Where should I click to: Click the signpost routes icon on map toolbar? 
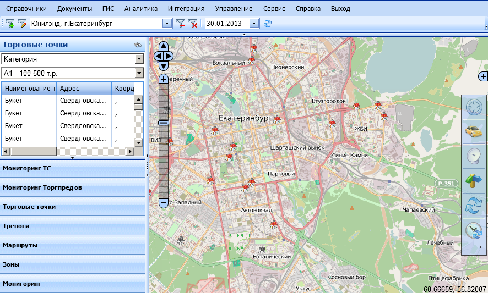click(473, 180)
